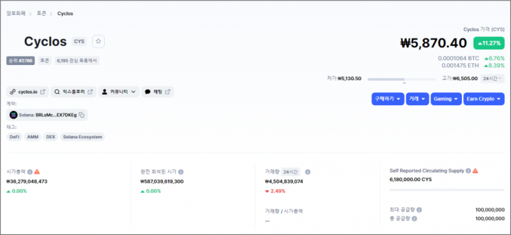The image size is (511, 235).
Task: Open the 24시간 range dropdown near 고가
Action: point(492,78)
